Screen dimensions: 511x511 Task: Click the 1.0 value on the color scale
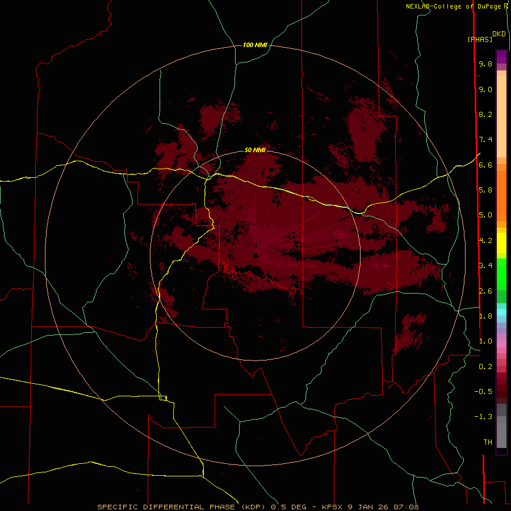click(485, 341)
